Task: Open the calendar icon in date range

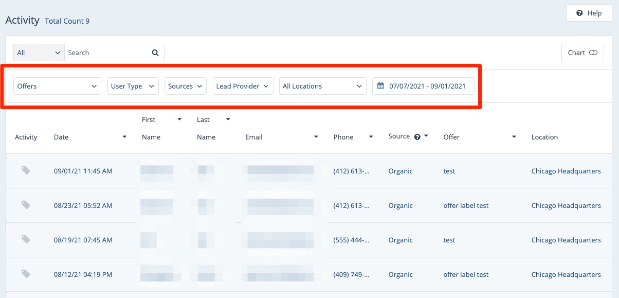Action: pos(380,86)
